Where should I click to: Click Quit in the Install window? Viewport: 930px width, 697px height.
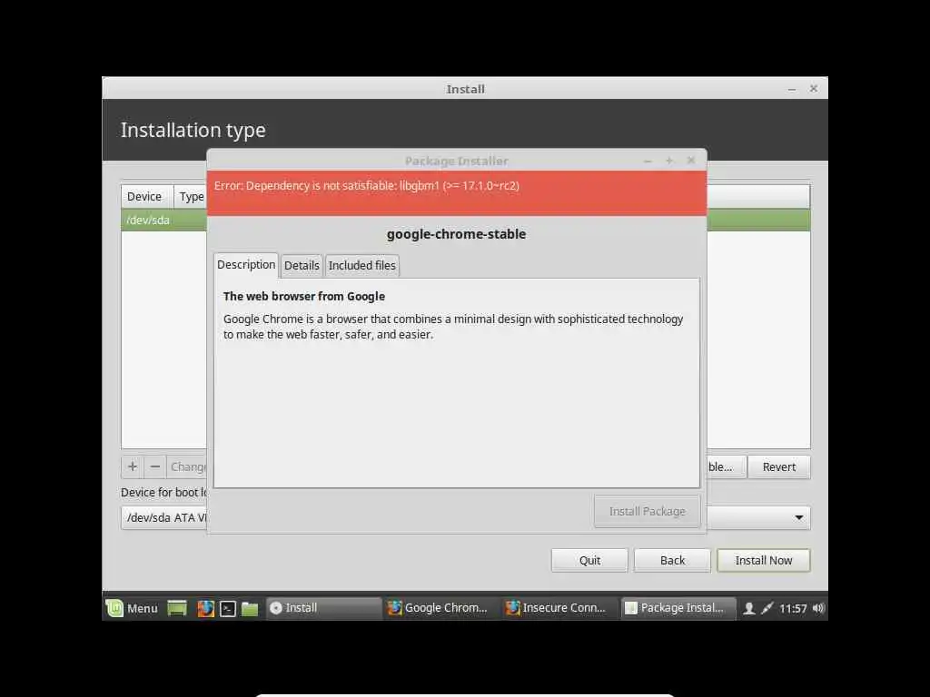click(x=589, y=561)
